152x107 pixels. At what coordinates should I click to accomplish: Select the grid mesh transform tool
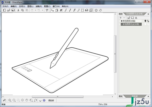click(91, 10)
